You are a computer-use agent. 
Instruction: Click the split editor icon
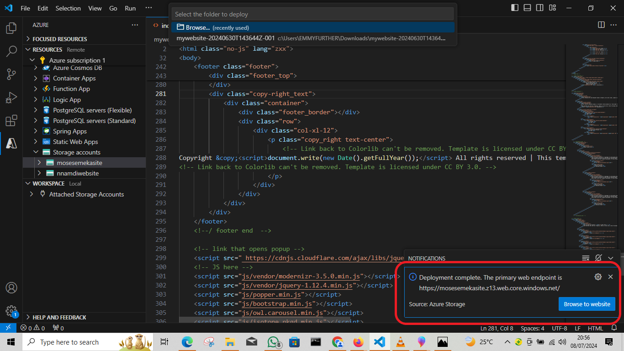(601, 25)
